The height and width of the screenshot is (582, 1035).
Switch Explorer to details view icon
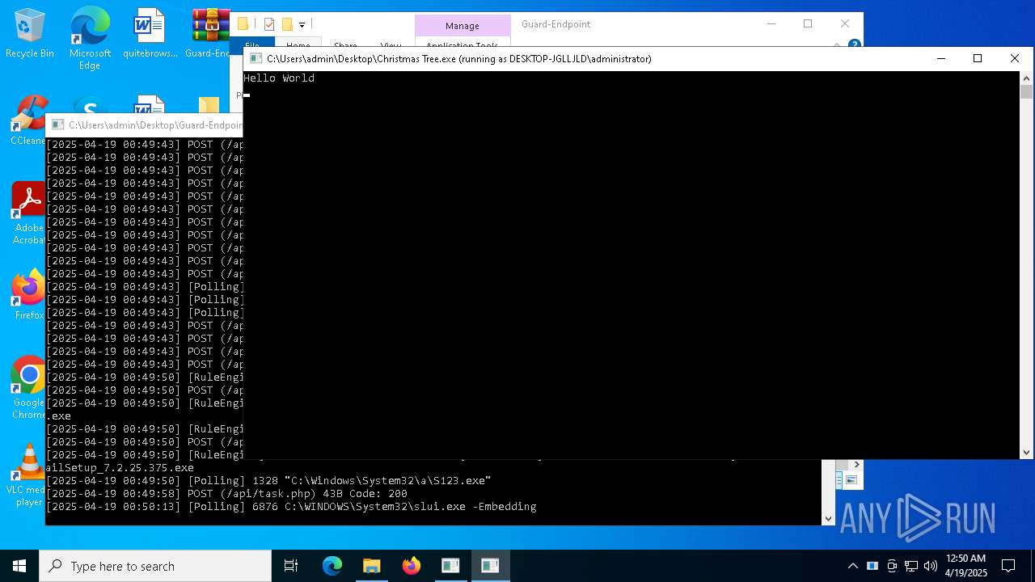(839, 480)
